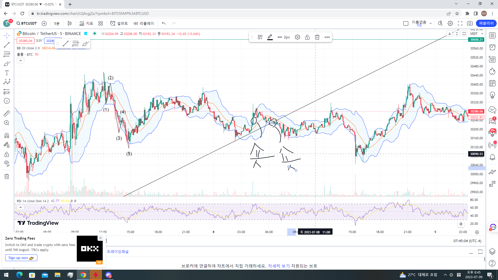The height and width of the screenshot is (280, 498).
Task: Lock all drawing tools in left toolbar
Action: (7, 155)
